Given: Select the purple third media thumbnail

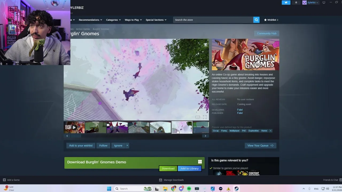Looking at the screenshot, I should click(117, 127).
